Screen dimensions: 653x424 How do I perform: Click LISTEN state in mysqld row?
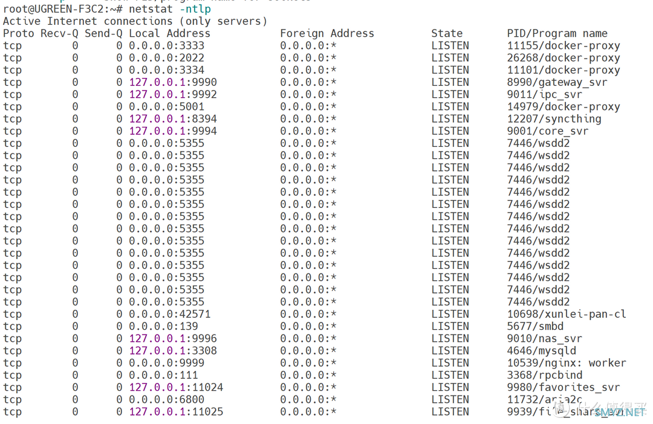pos(450,350)
